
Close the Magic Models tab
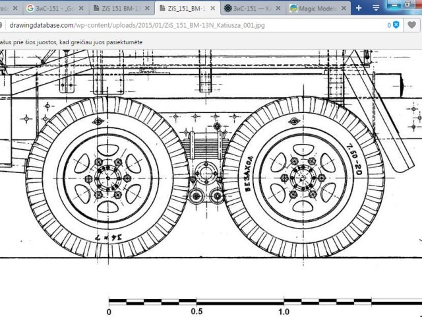pos(344,9)
